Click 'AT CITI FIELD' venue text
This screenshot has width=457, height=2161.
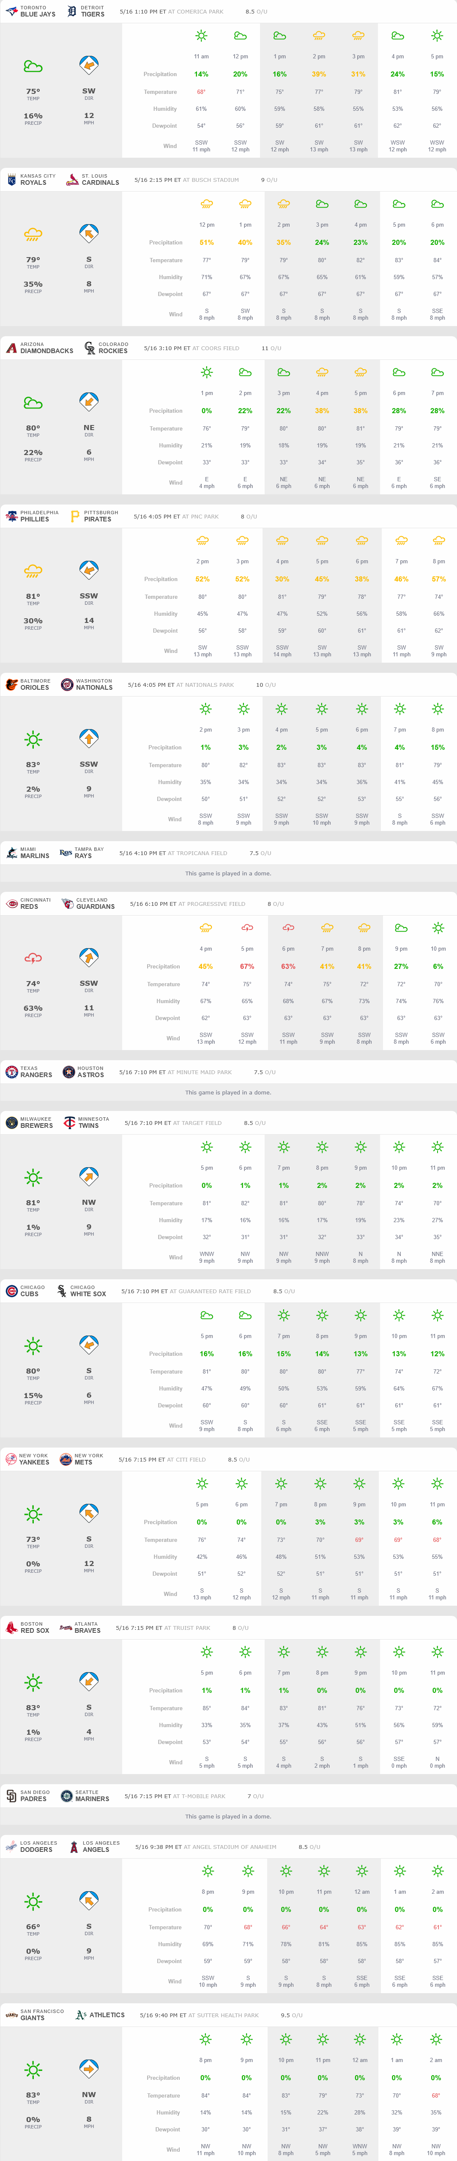pyautogui.click(x=186, y=1459)
